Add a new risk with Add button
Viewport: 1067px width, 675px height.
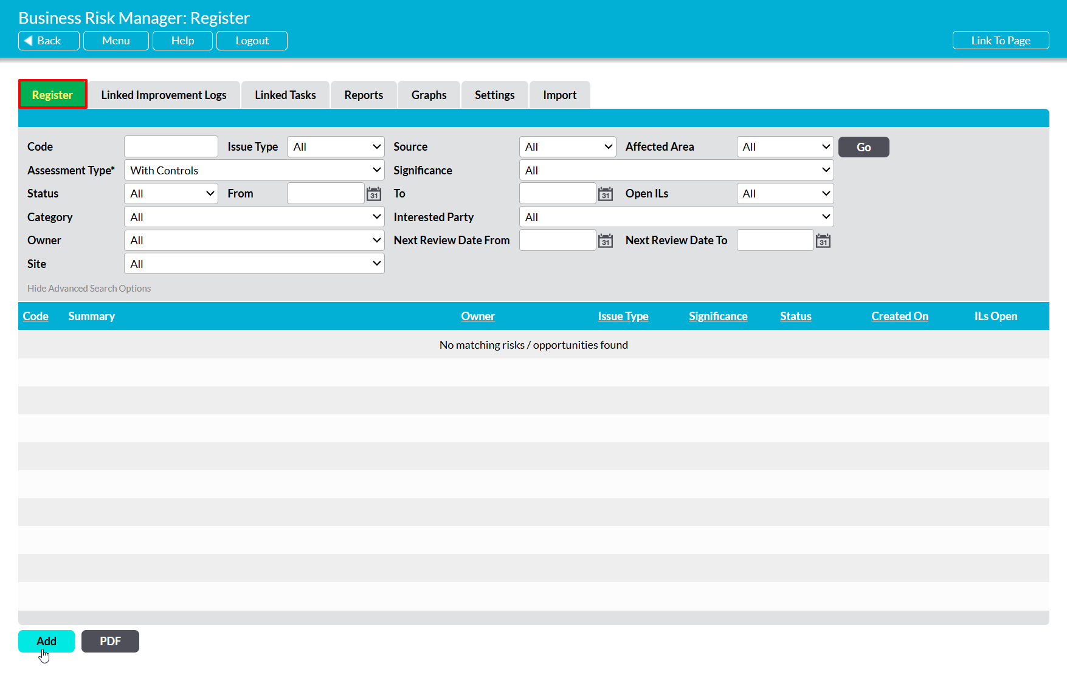(46, 642)
